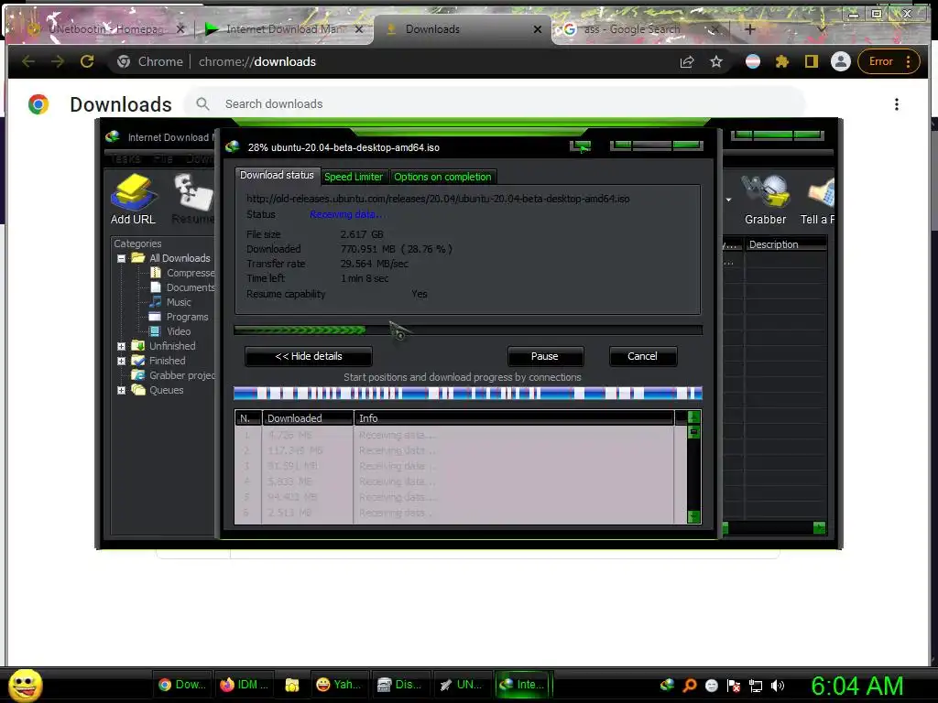The width and height of the screenshot is (938, 703).
Task: Switch to UNetbootin Homepage browser tab
Action: (x=106, y=28)
